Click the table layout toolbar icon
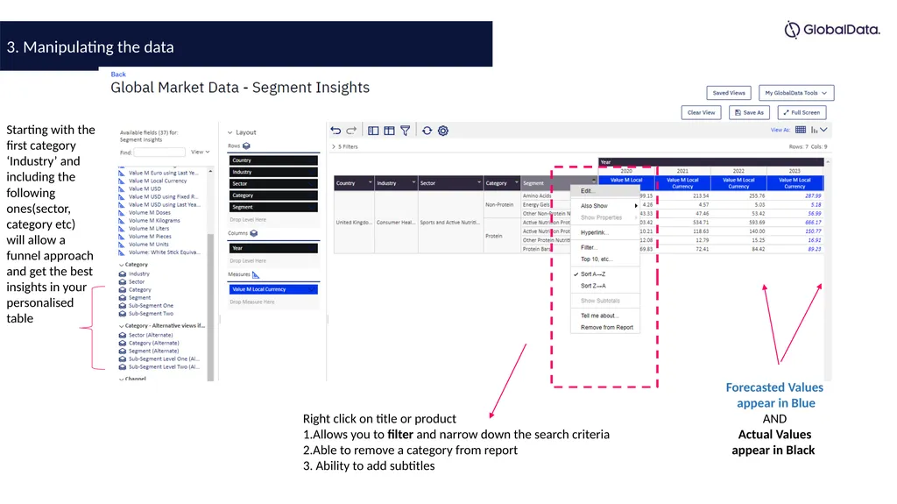 pos(389,131)
